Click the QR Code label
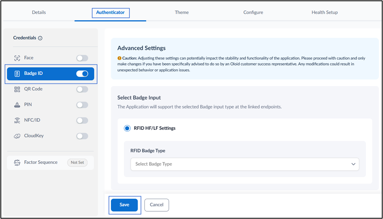Image resolution: width=383 pixels, height=219 pixels. 33,89
